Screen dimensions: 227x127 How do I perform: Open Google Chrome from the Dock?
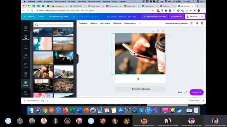point(45,110)
